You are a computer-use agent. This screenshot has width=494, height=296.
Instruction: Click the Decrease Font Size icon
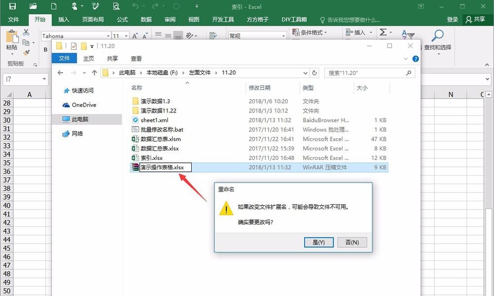click(x=145, y=36)
